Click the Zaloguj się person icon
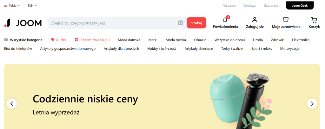The width and height of the screenshot is (325, 129). pyautogui.click(x=255, y=20)
